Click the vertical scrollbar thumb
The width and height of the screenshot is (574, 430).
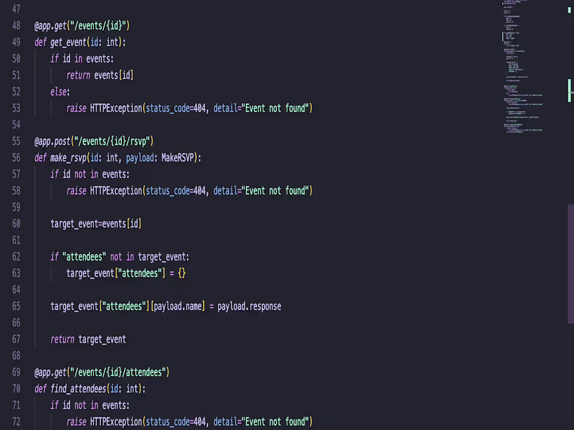[571, 264]
